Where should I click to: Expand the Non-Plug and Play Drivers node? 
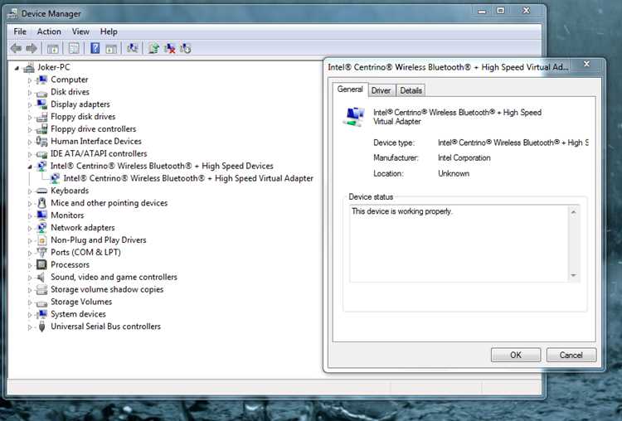coord(30,240)
